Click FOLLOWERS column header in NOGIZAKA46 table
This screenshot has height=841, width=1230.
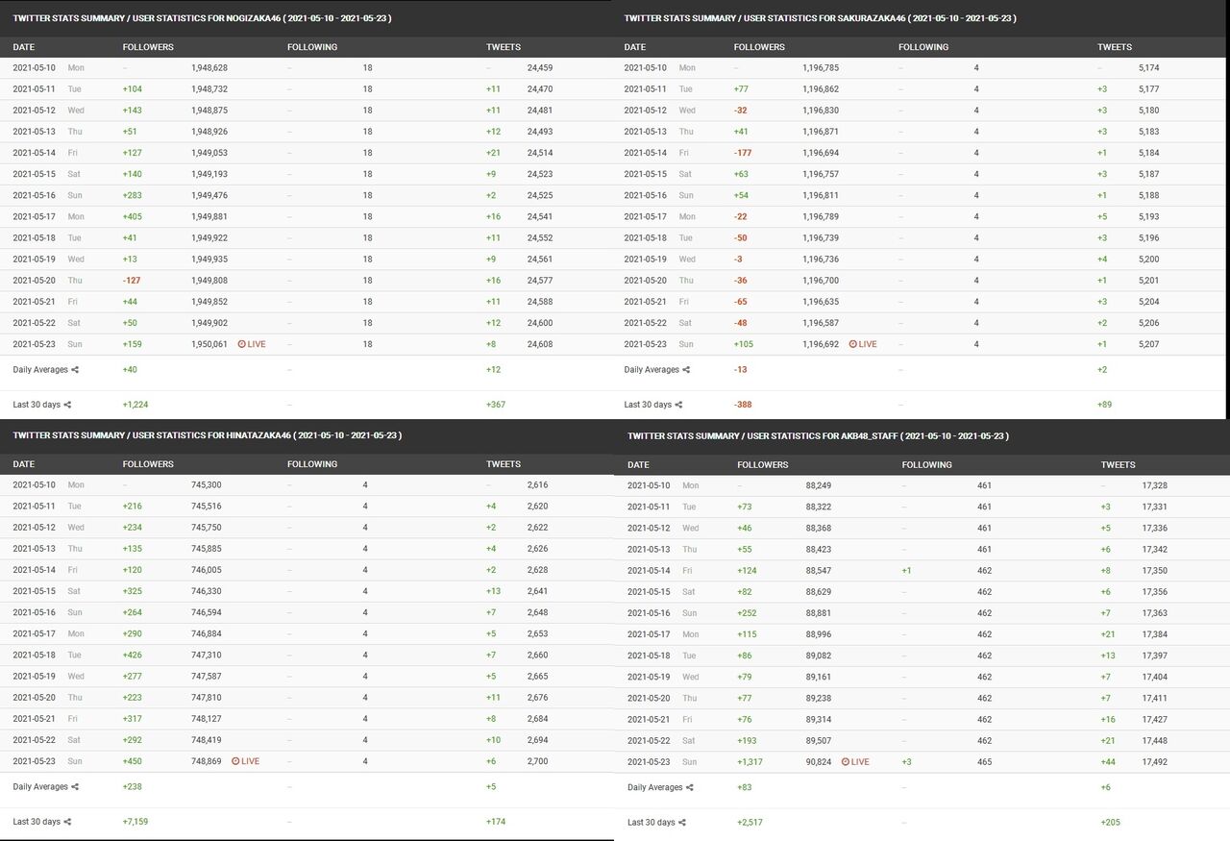tap(148, 47)
